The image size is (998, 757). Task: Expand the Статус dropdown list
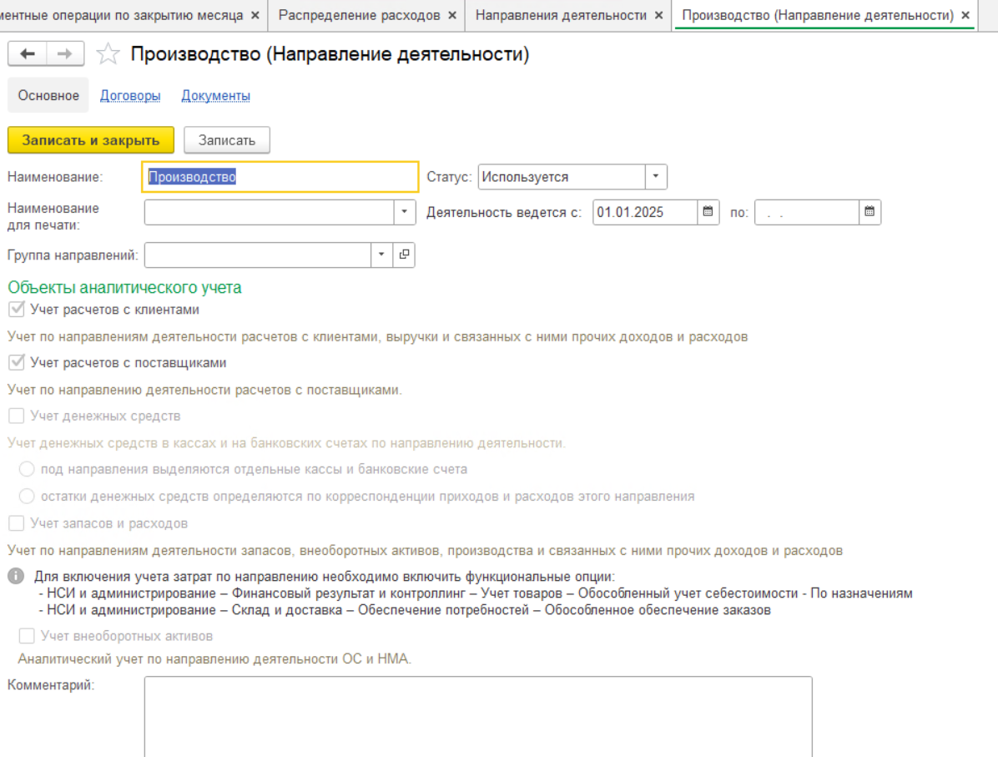(655, 177)
